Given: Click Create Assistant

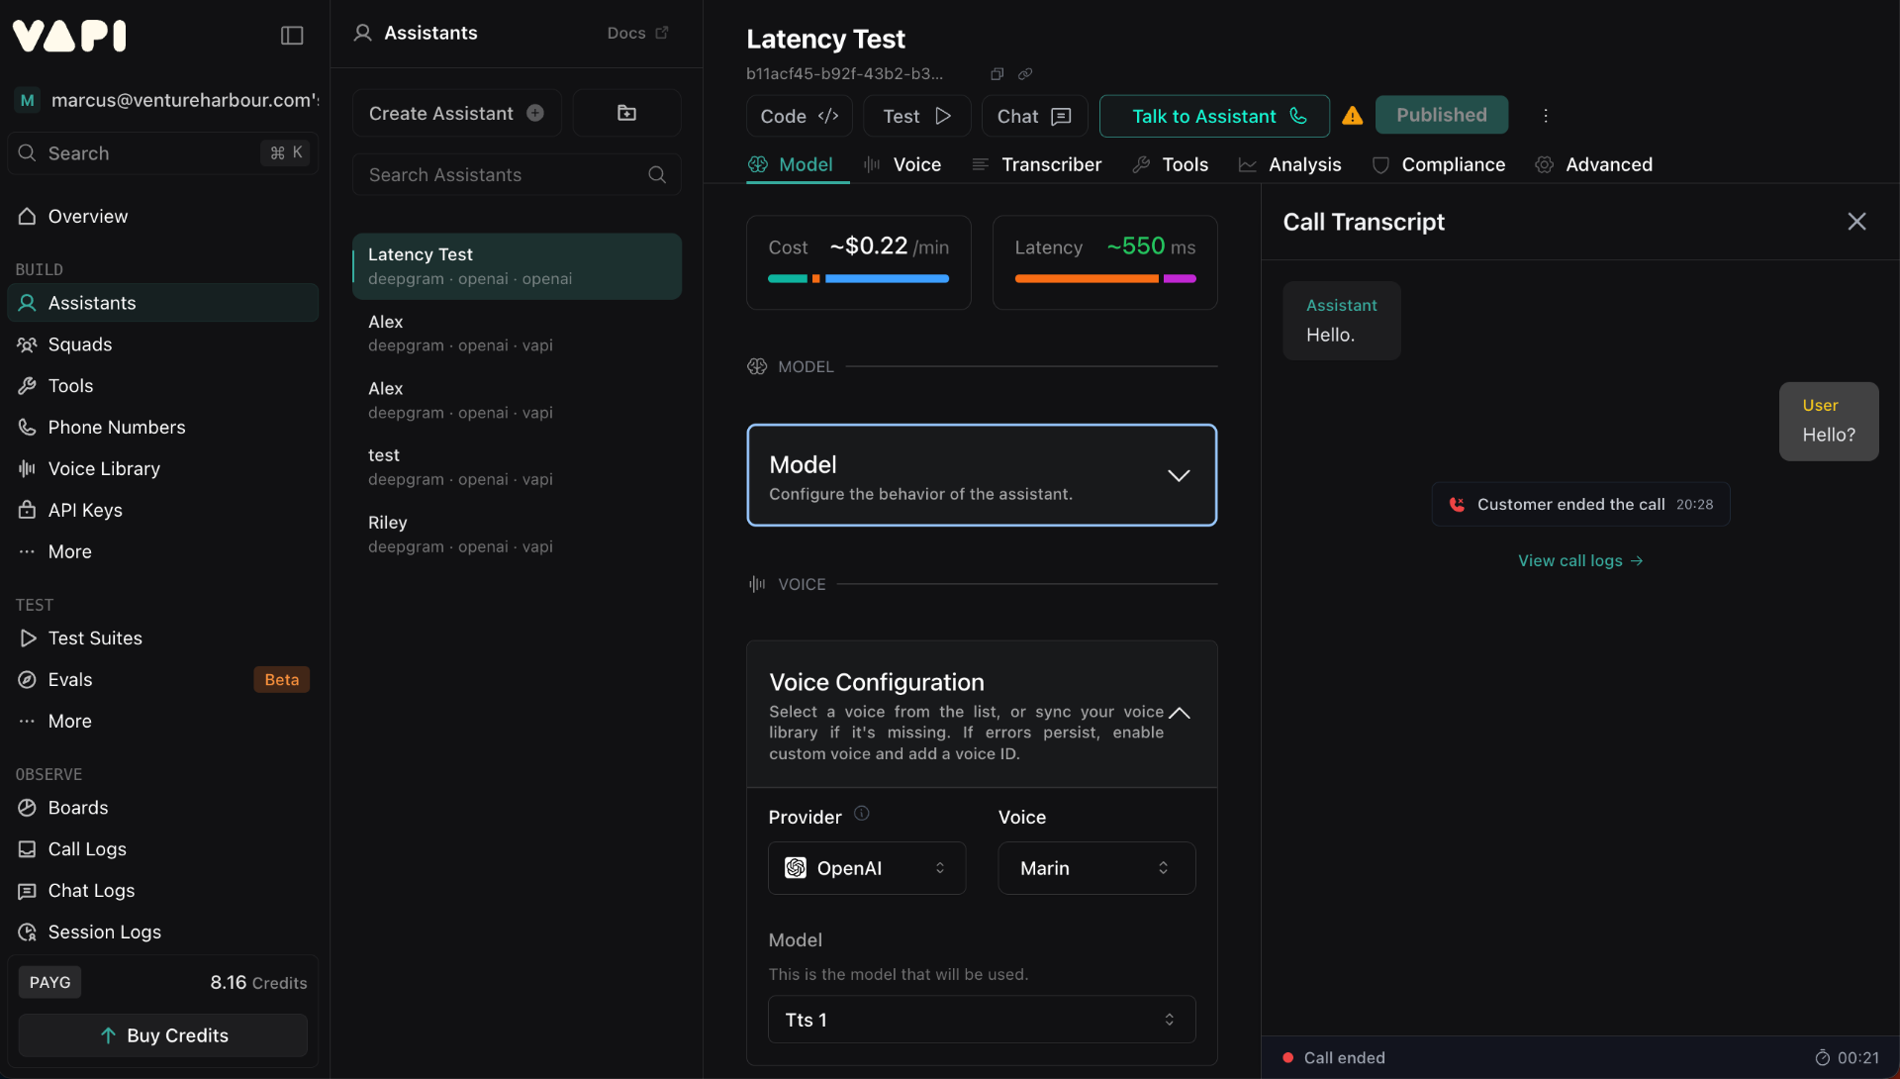Looking at the screenshot, I should tap(456, 113).
